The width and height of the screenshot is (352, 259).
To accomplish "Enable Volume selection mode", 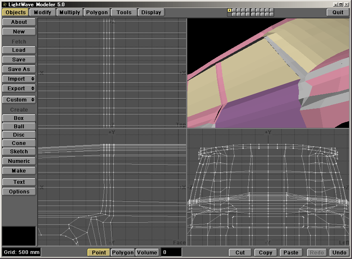I will tap(147, 252).
